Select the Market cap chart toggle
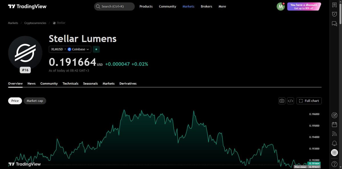 coord(35,101)
